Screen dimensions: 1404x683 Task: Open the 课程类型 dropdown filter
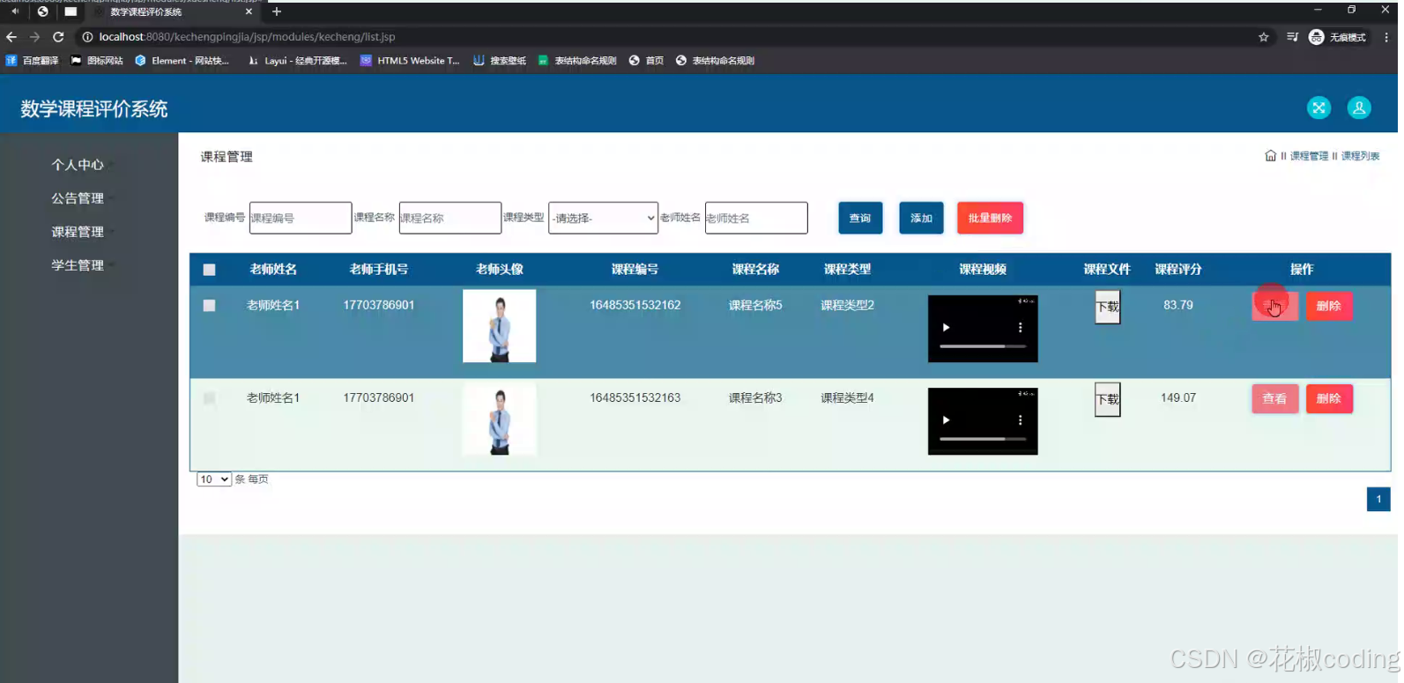tap(603, 218)
